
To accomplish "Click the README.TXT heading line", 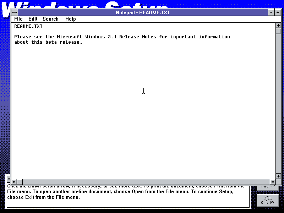I will click(x=28, y=26).
